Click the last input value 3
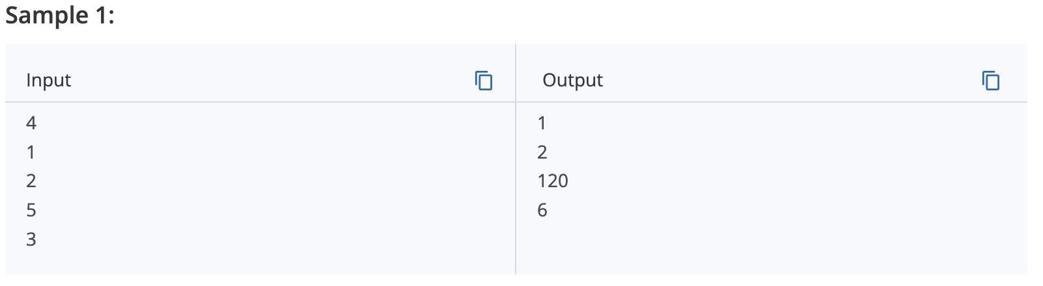Image resolution: width=1043 pixels, height=286 pixels. point(31,239)
